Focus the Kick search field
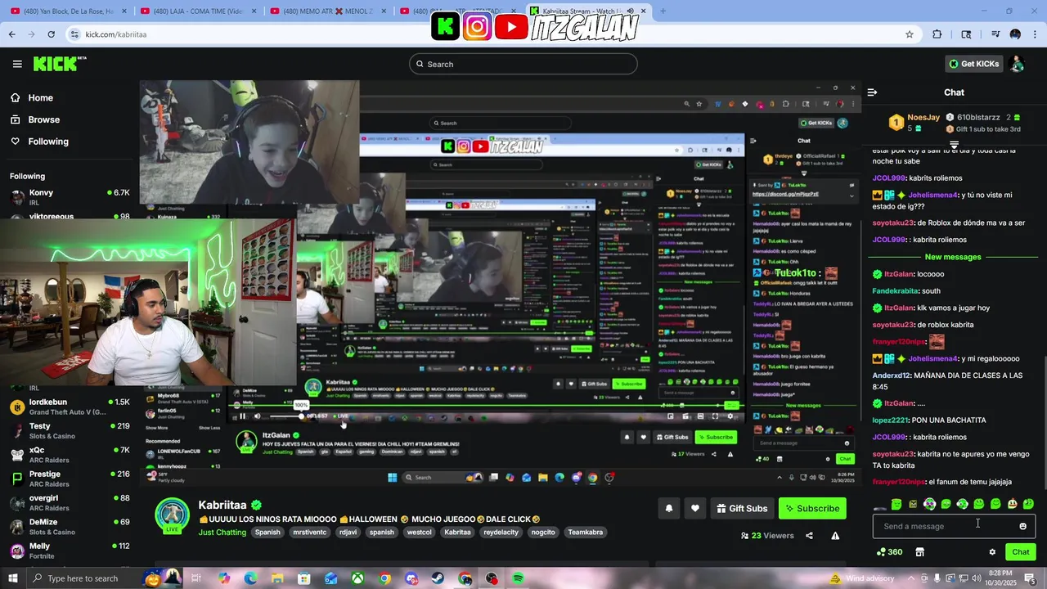This screenshot has height=589, width=1047. pyautogui.click(x=523, y=64)
